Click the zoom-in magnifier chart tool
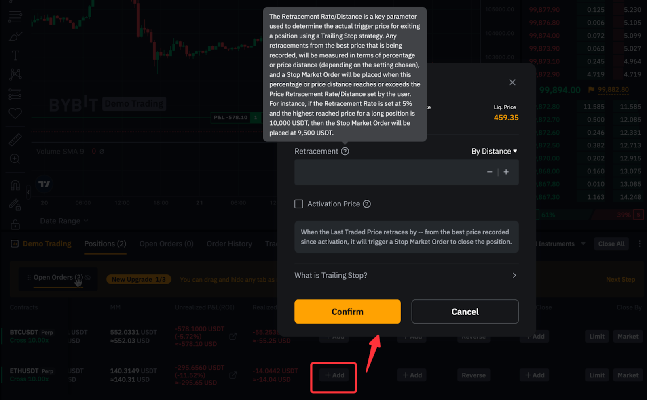 (x=15, y=159)
